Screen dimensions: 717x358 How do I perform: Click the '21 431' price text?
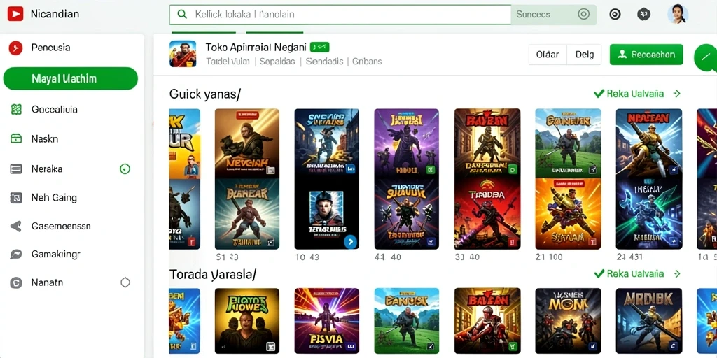(x=629, y=257)
